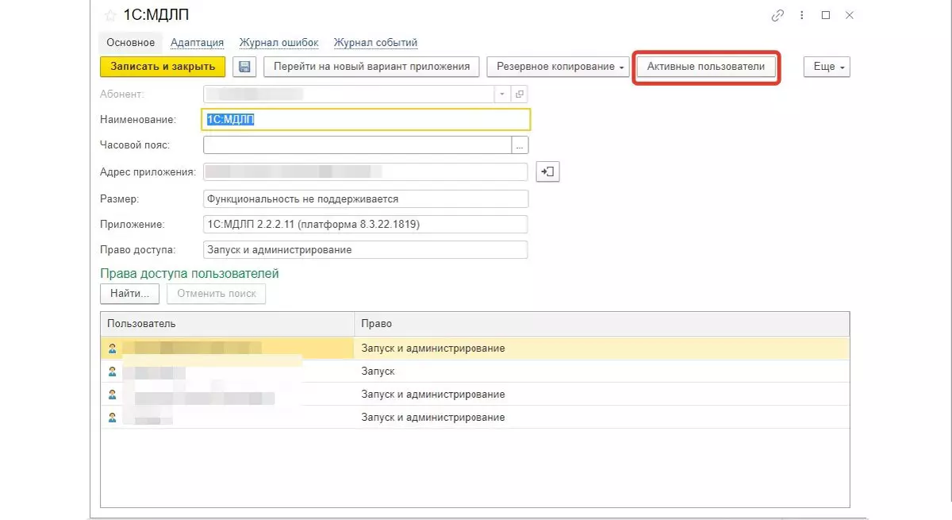Open the Журнал событий tab
This screenshot has width=952, height=520.
[x=375, y=43]
